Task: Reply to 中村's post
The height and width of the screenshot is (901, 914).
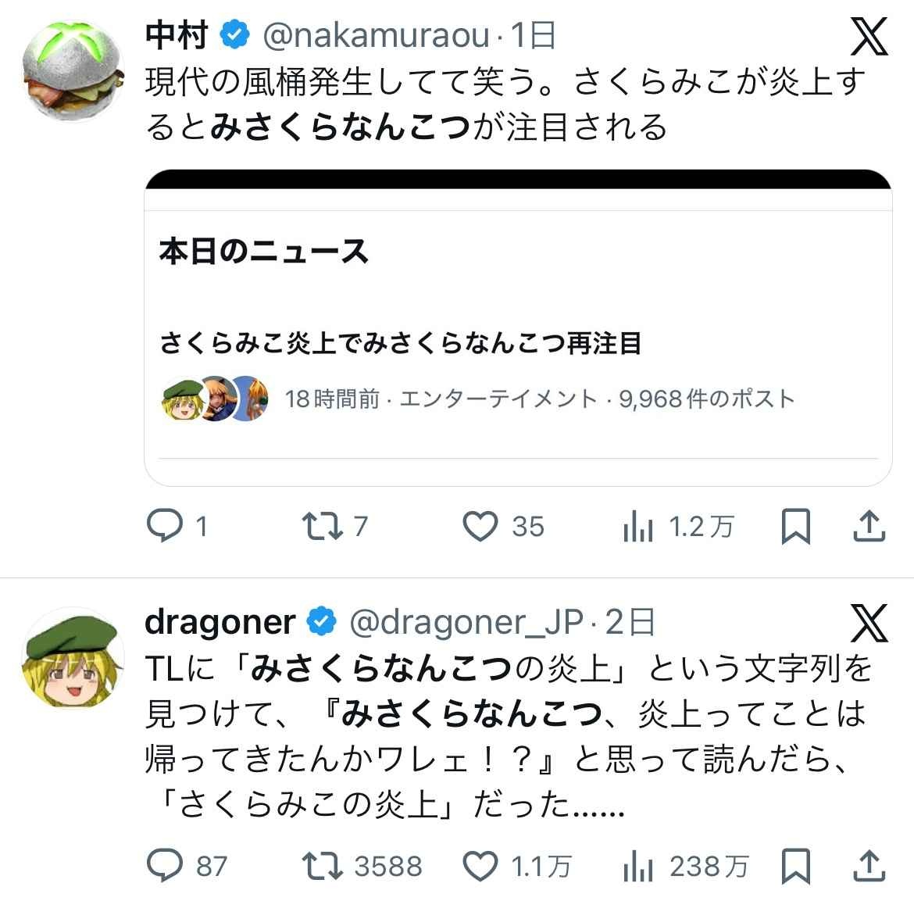Action: click(x=164, y=526)
